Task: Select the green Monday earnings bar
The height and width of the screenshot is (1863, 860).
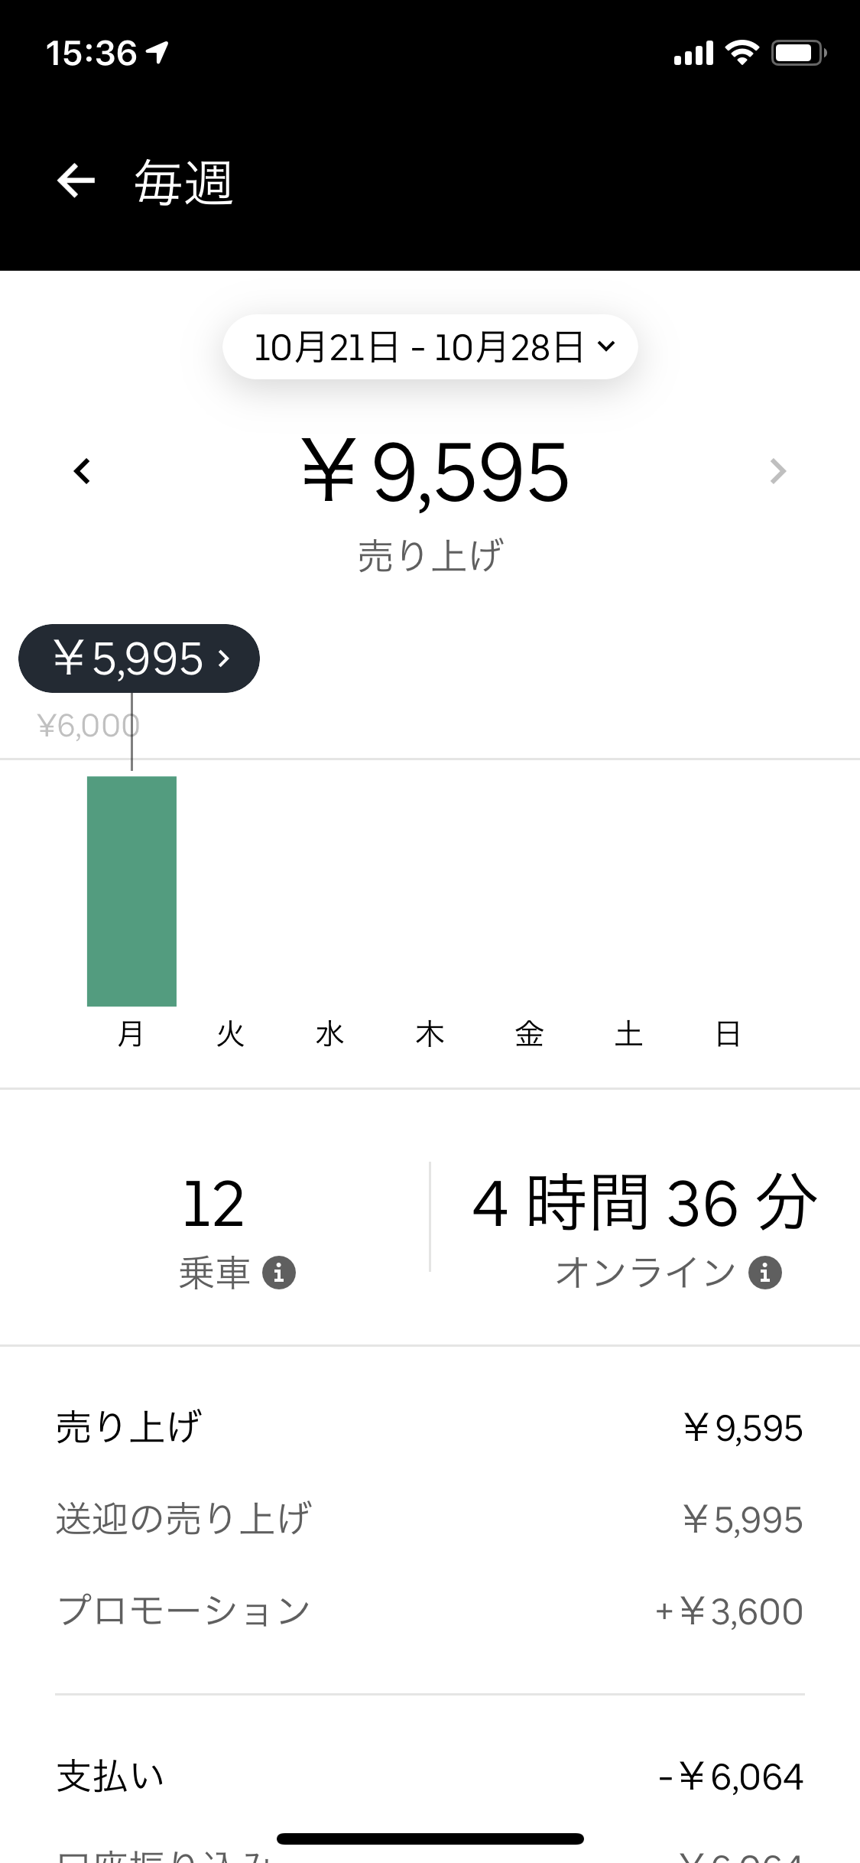Action: coord(131,891)
